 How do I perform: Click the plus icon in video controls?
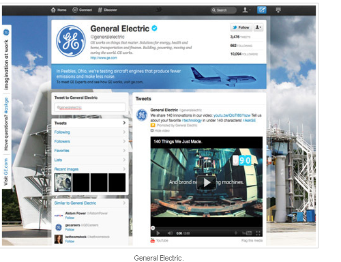click(x=236, y=233)
